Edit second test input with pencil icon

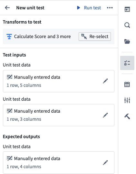(105, 115)
